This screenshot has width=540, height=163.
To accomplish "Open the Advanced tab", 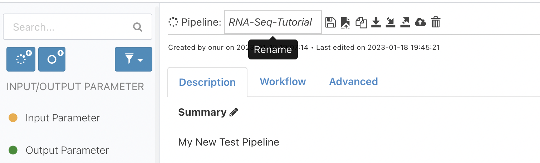I will coord(353,81).
